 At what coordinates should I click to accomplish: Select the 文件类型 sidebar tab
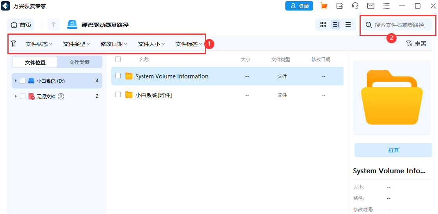[79, 62]
